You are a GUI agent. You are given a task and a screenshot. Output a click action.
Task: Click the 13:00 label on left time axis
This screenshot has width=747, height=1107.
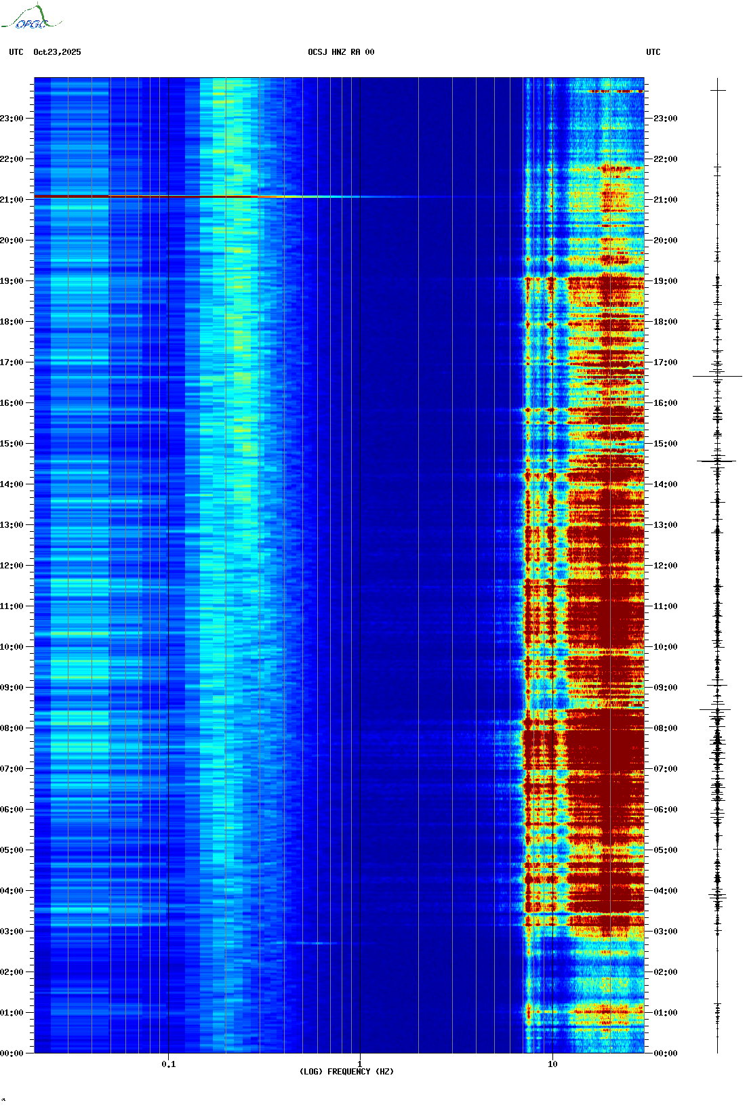click(x=12, y=525)
